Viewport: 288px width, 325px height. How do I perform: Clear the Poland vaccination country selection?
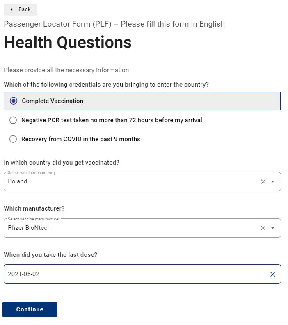(263, 182)
